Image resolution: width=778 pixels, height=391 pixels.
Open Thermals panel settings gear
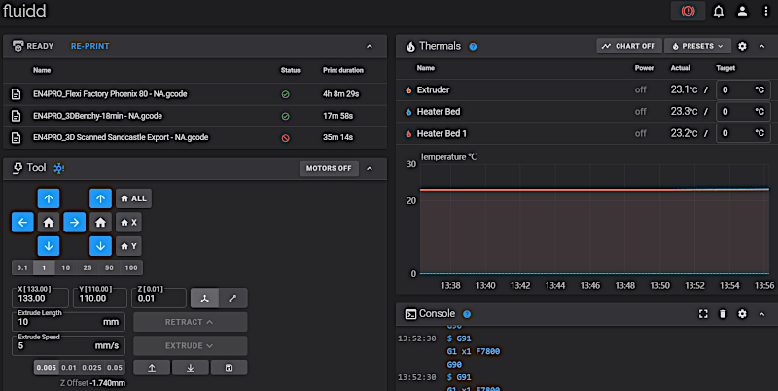click(742, 46)
